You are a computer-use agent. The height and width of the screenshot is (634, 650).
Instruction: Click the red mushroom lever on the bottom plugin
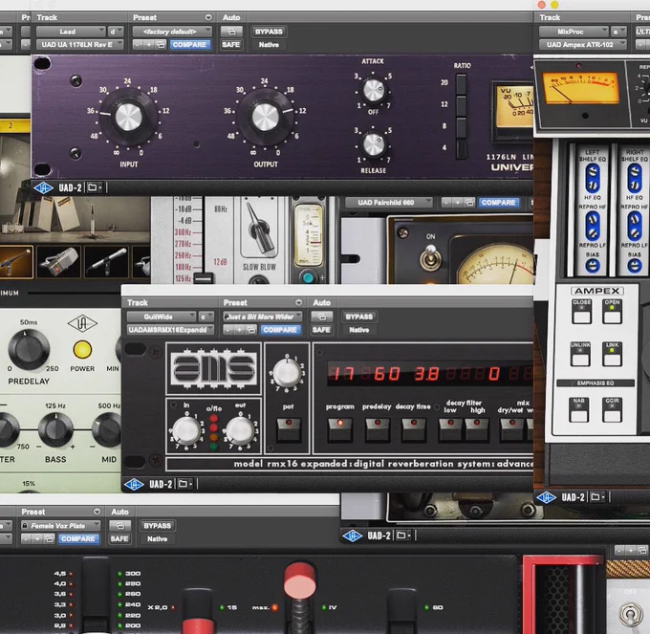(x=300, y=579)
